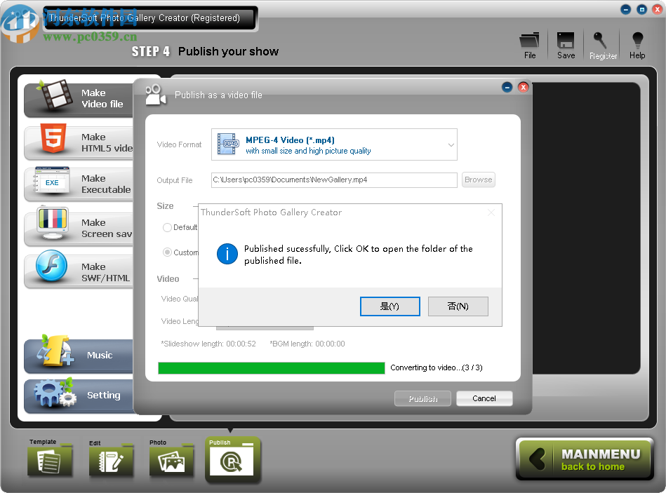Cancel the video publishing dialog
The image size is (666, 493).
tap(484, 398)
